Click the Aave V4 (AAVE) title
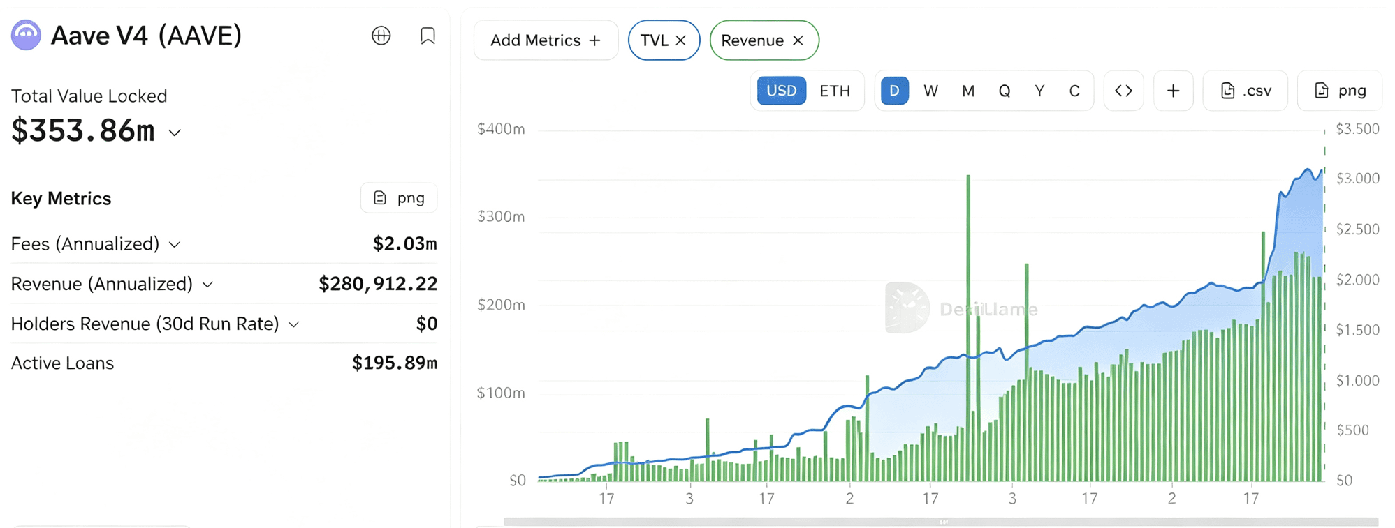This screenshot has width=1395, height=528. (x=147, y=36)
